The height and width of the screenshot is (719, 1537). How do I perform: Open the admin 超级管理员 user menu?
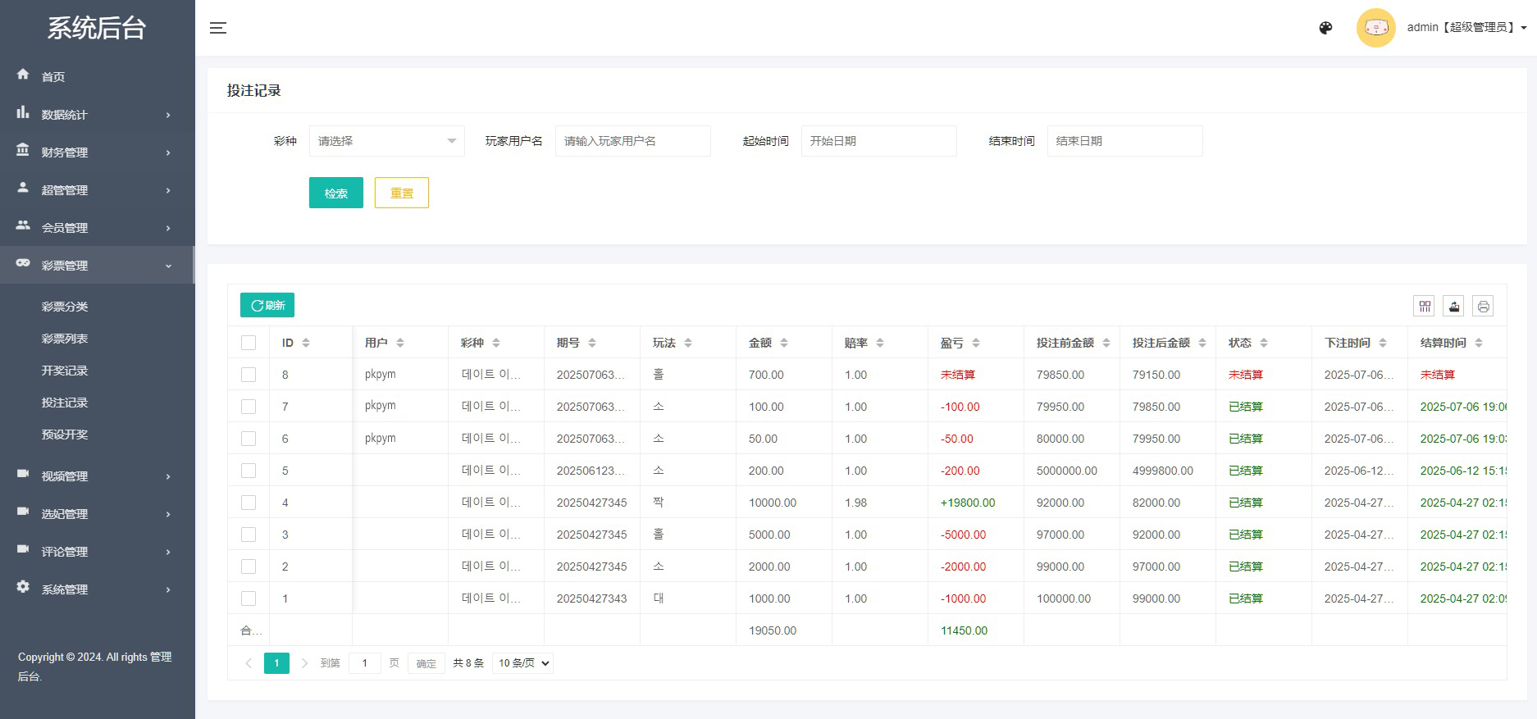1466,28
